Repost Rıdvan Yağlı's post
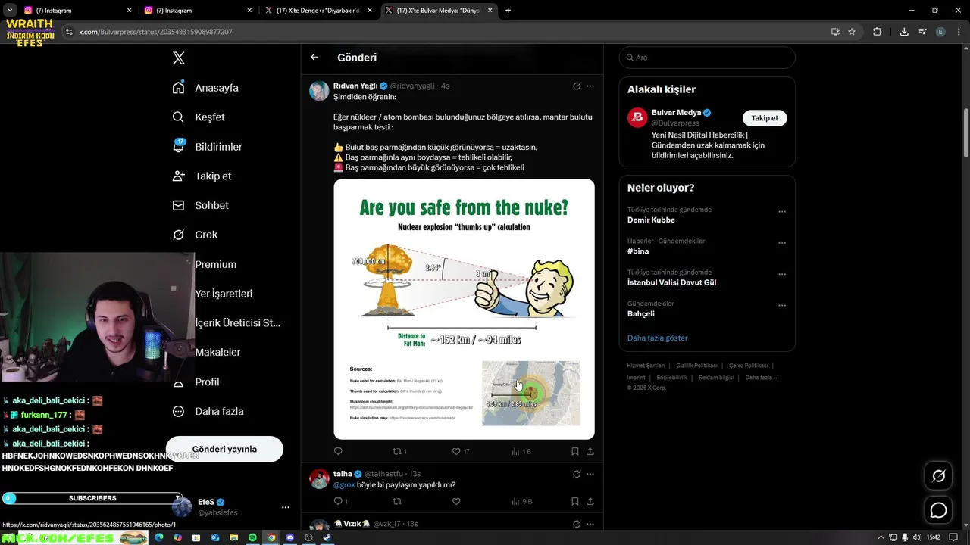This screenshot has height=545, width=970. coord(399,451)
